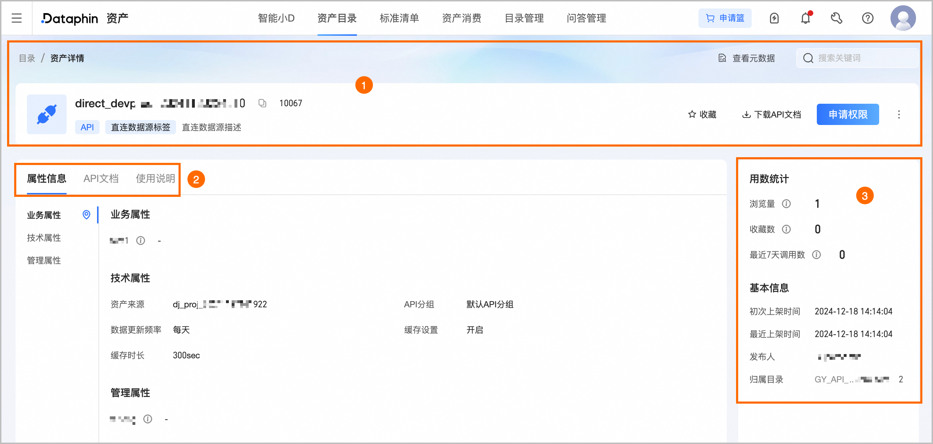Click the help question mark icon

[x=867, y=18]
